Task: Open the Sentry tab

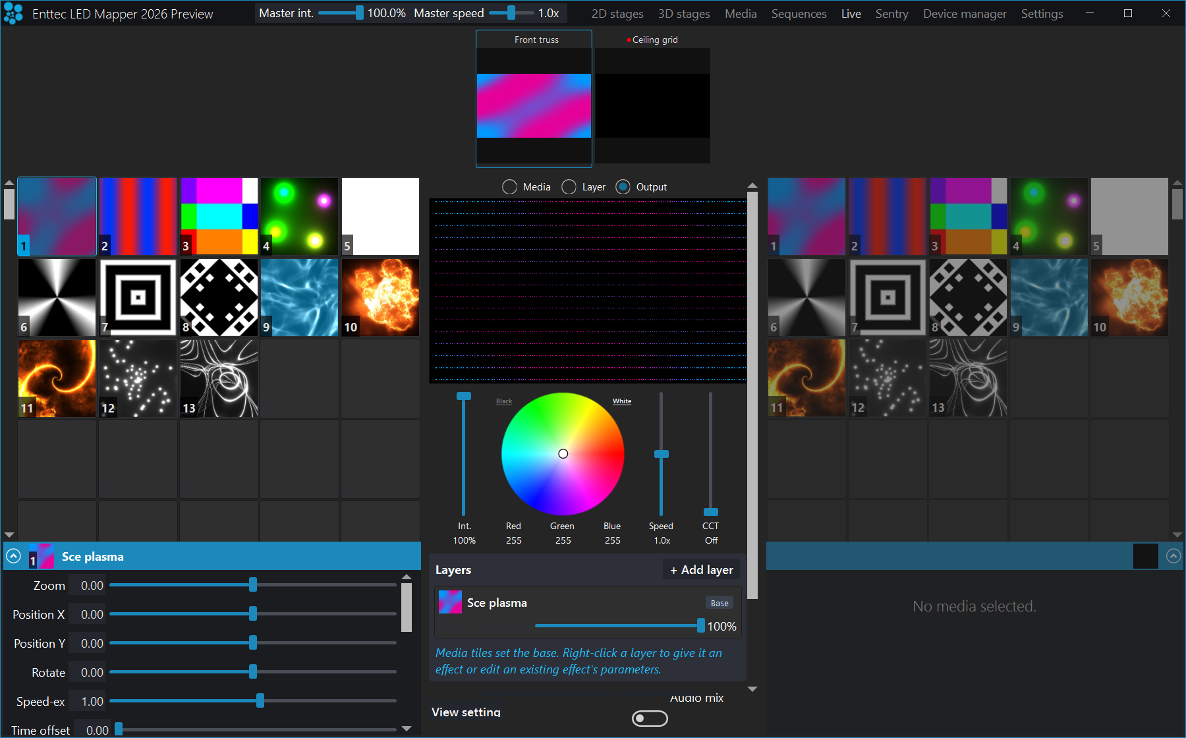Action: pyautogui.click(x=891, y=14)
